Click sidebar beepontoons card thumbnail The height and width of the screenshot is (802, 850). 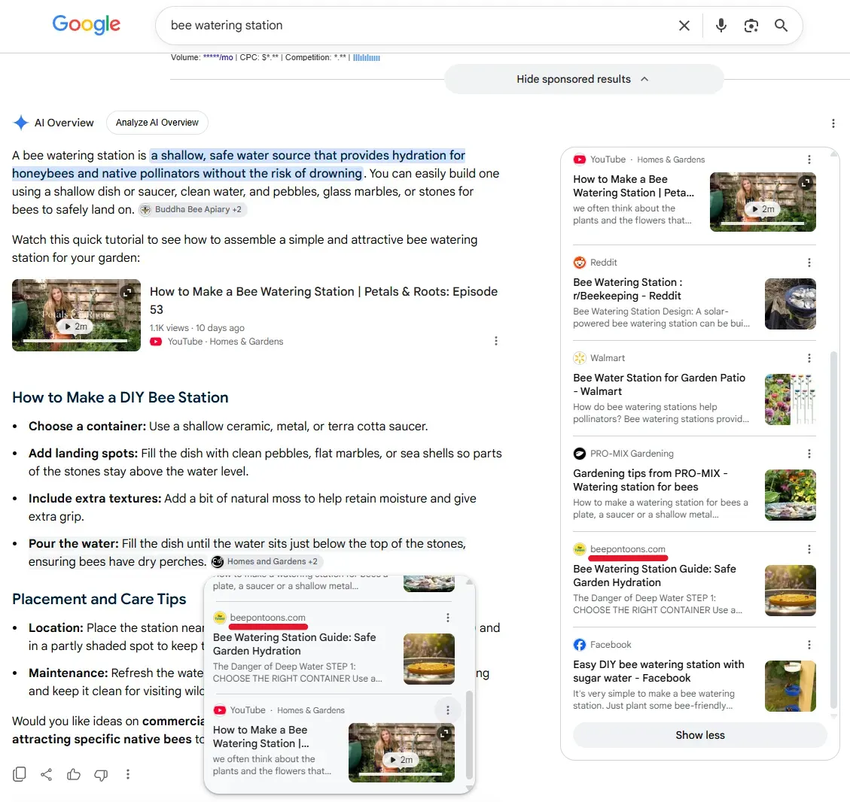tap(791, 591)
